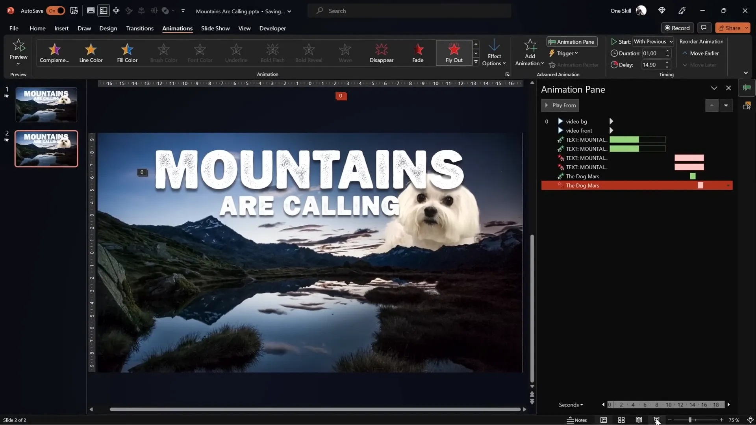Expand the animation gallery More button
Screen dimensions: 756x425
[x=476, y=62]
